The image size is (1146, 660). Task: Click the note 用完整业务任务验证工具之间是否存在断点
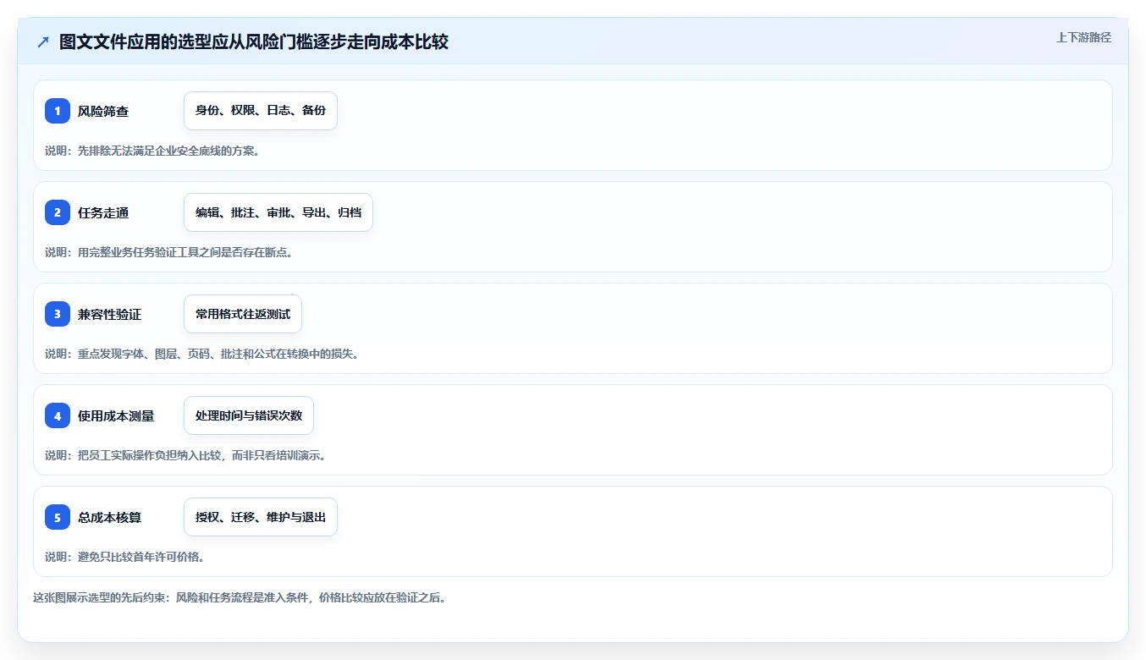pyautogui.click(x=169, y=252)
